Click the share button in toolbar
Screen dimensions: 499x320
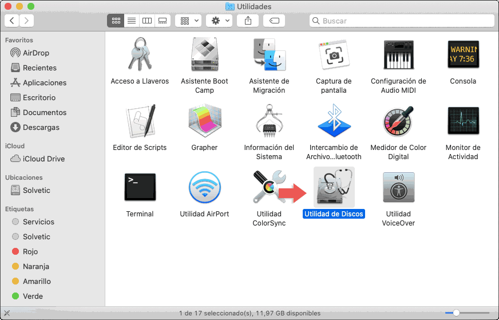[x=248, y=21]
